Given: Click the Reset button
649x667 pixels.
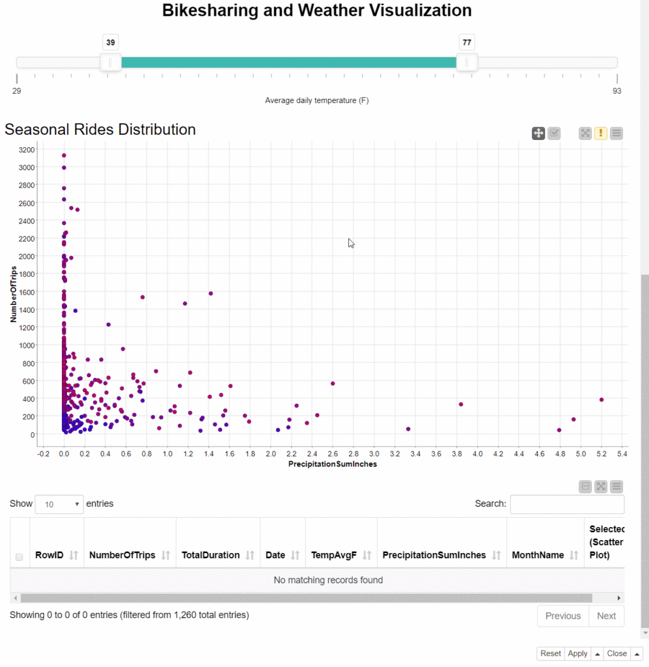Looking at the screenshot, I should click(x=551, y=653).
